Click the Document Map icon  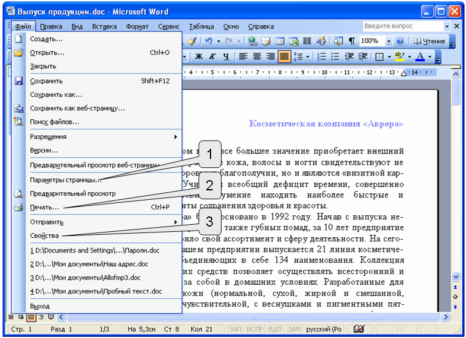point(338,41)
